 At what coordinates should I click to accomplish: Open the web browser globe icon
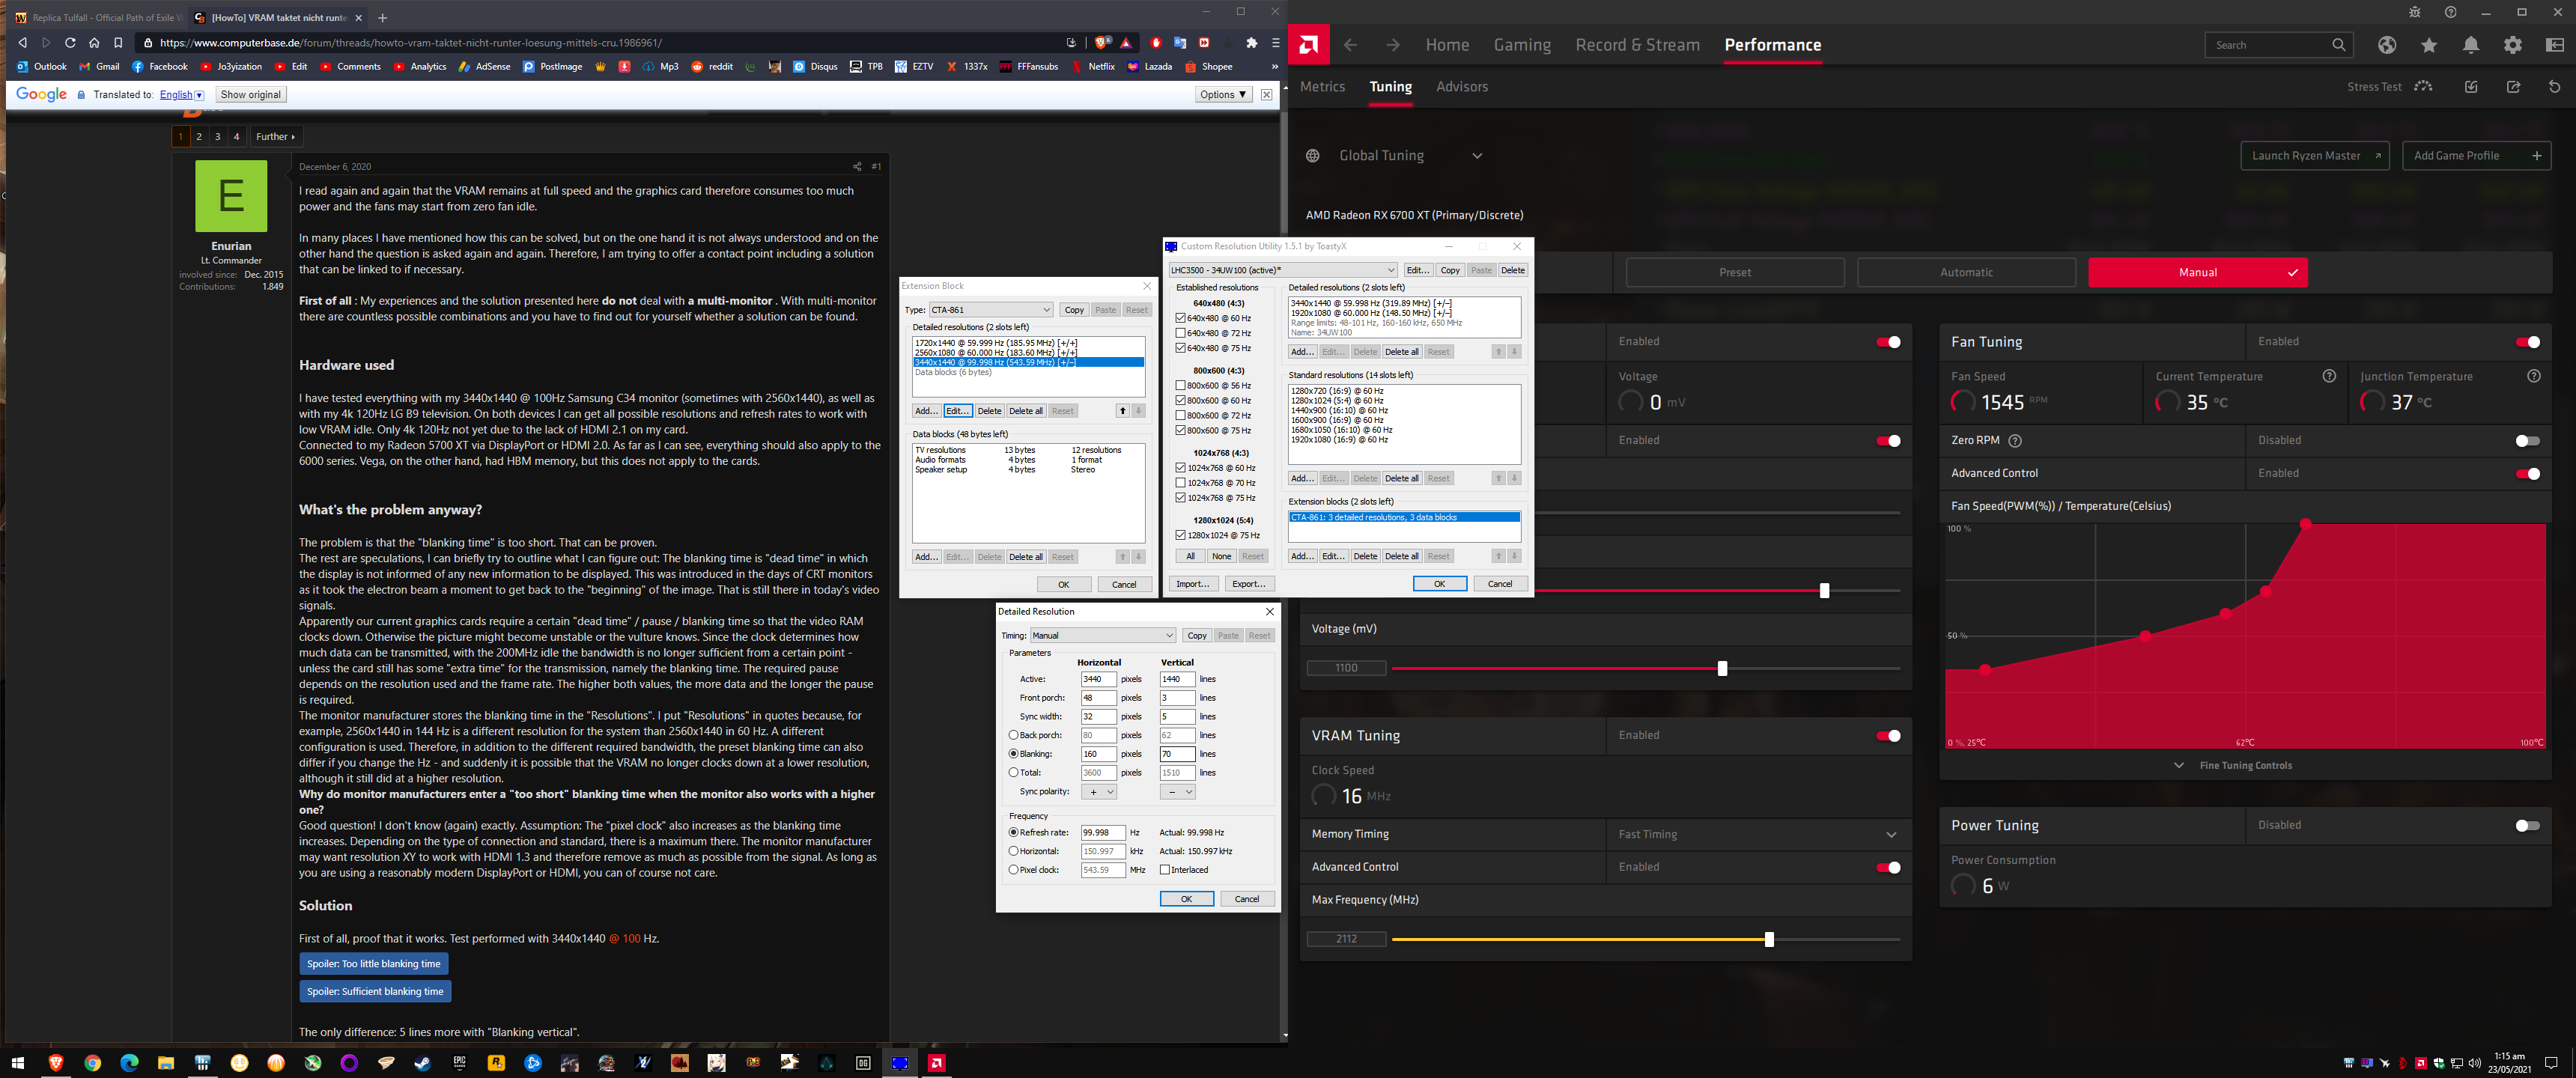pyautogui.click(x=2387, y=45)
